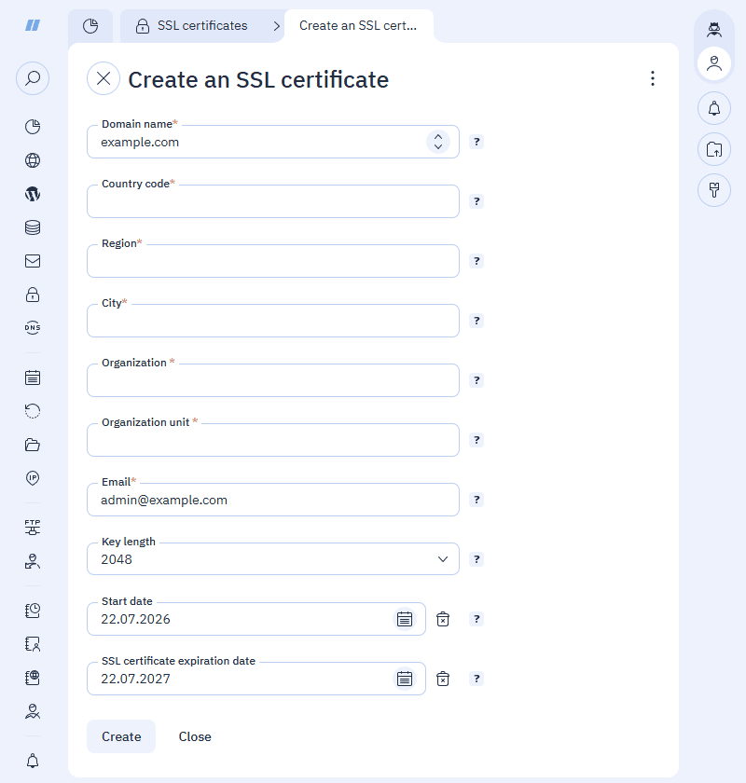This screenshot has width=746, height=783.
Task: Click the expiration date field 22.07.2027
Action: [256, 679]
